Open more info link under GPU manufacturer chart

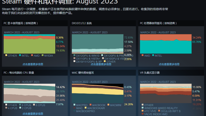click(x=33, y=64)
